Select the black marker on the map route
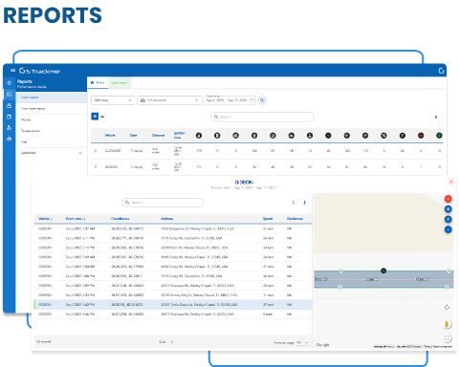The width and height of the screenshot is (459, 367). (x=383, y=270)
